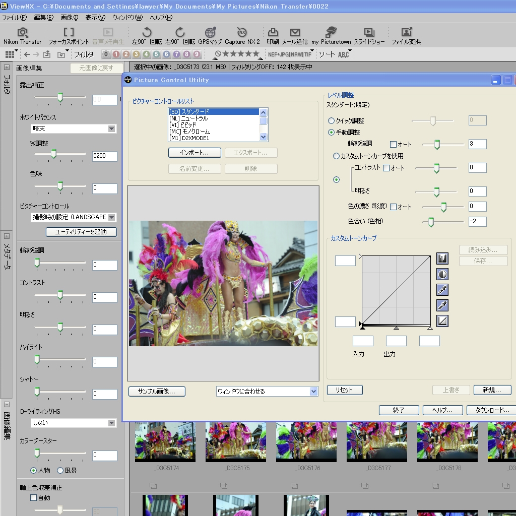The image size is (516, 516).
Task: Rotate image left 90° with toolbar icon
Action: [147, 33]
